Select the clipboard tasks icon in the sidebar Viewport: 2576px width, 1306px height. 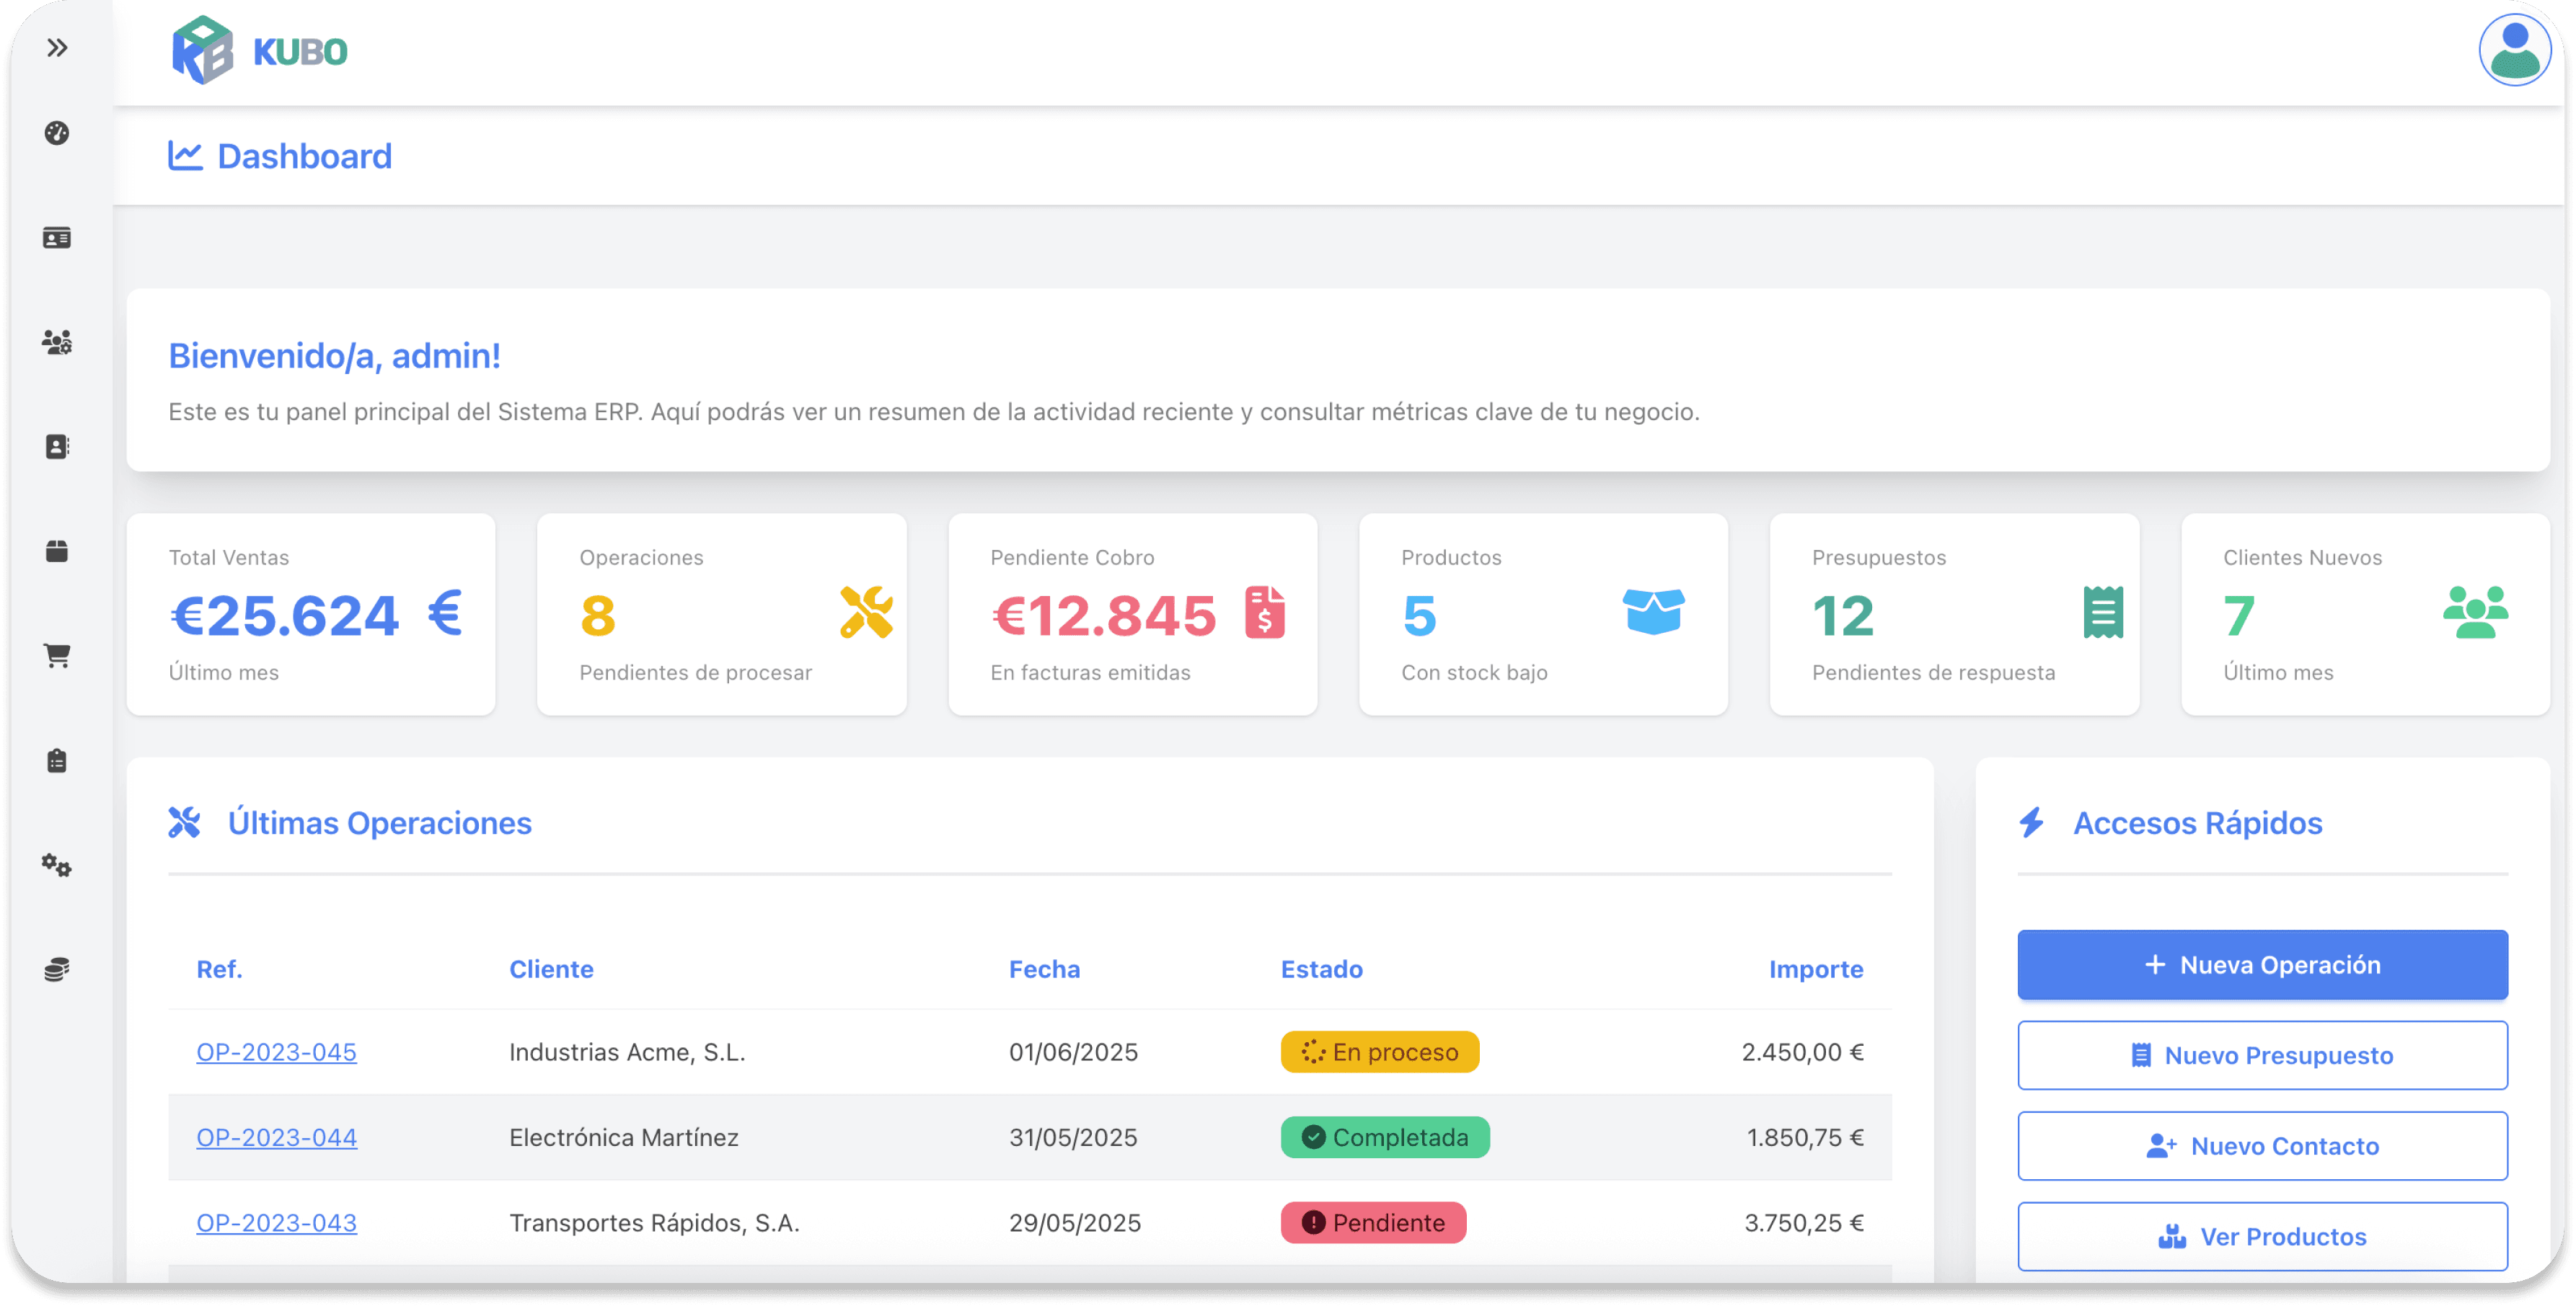(57, 760)
